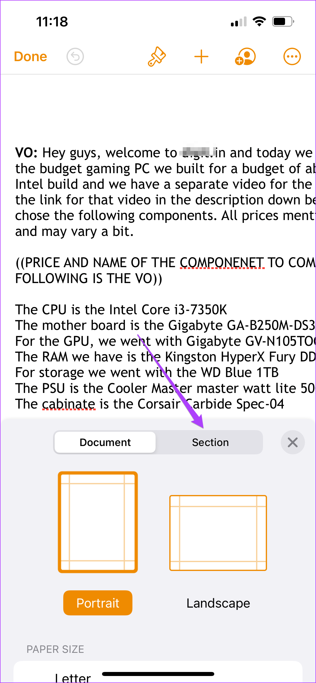Tap the Wi-Fi status icon
This screenshot has width=316, height=683.
point(259,22)
